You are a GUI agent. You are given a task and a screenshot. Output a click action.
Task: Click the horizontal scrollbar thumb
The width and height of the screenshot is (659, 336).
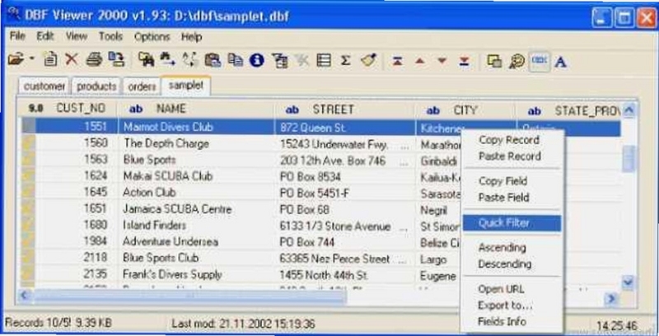pyautogui.click(x=190, y=296)
